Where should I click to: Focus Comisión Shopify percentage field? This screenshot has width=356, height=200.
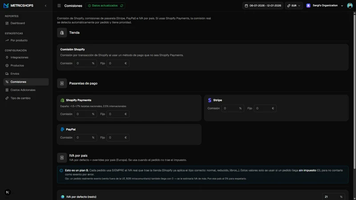(x=85, y=63)
